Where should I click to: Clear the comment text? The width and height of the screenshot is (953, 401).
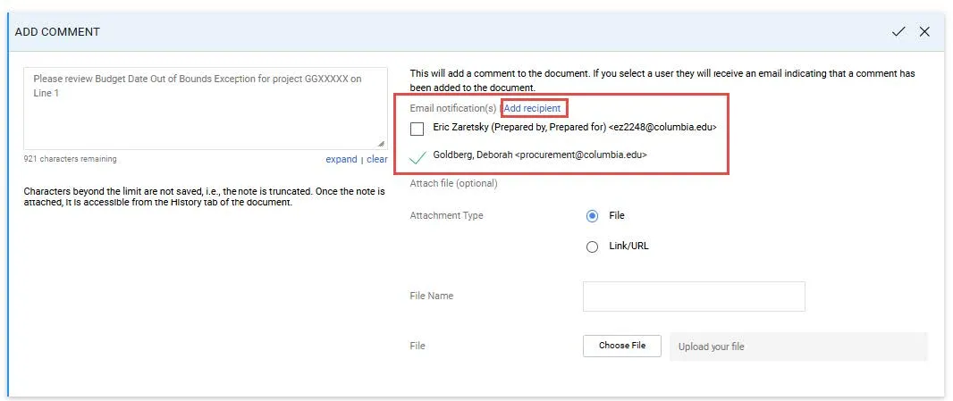tap(377, 159)
